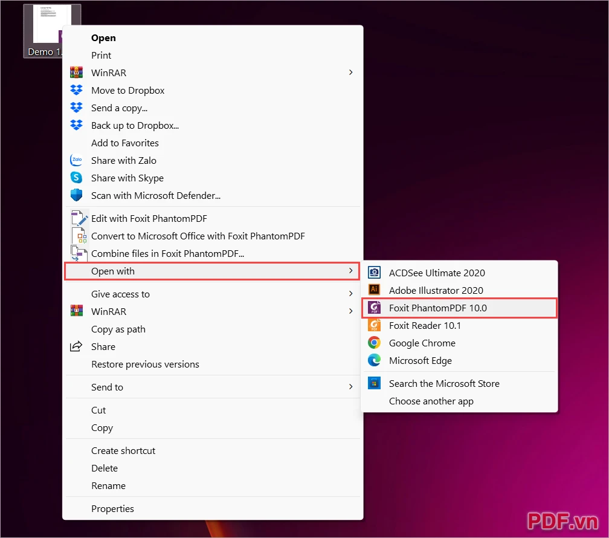The width and height of the screenshot is (609, 538).
Task: Click the Combine files in Foxit icon
Action: (x=79, y=253)
